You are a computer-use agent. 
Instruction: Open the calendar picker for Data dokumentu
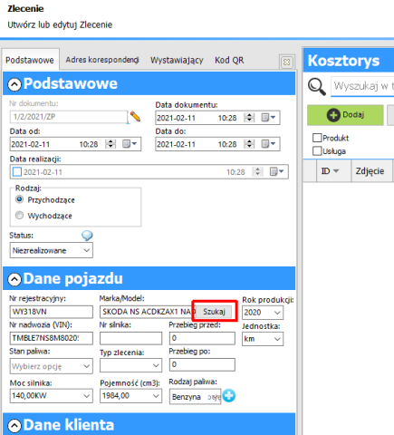pyautogui.click(x=268, y=118)
